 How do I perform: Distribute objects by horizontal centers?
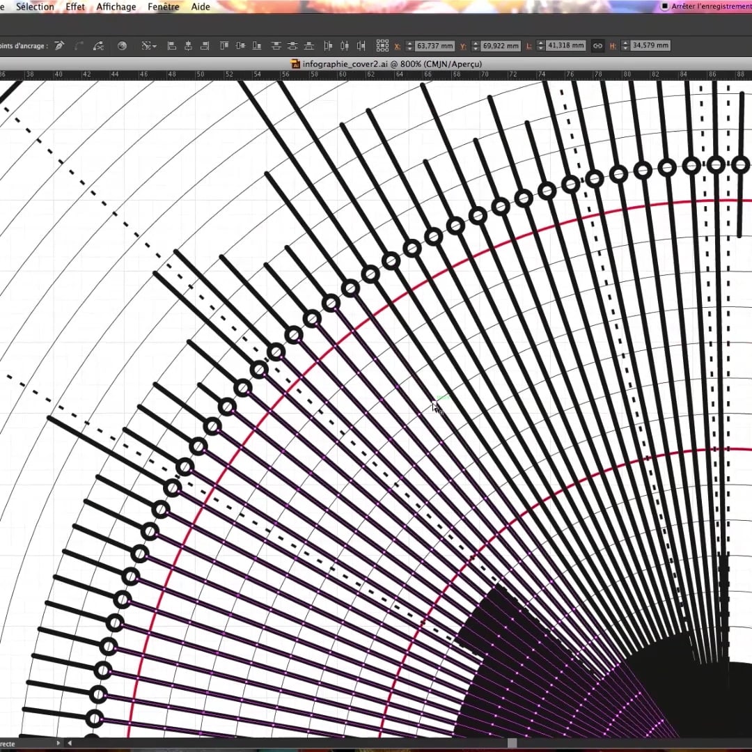point(345,46)
